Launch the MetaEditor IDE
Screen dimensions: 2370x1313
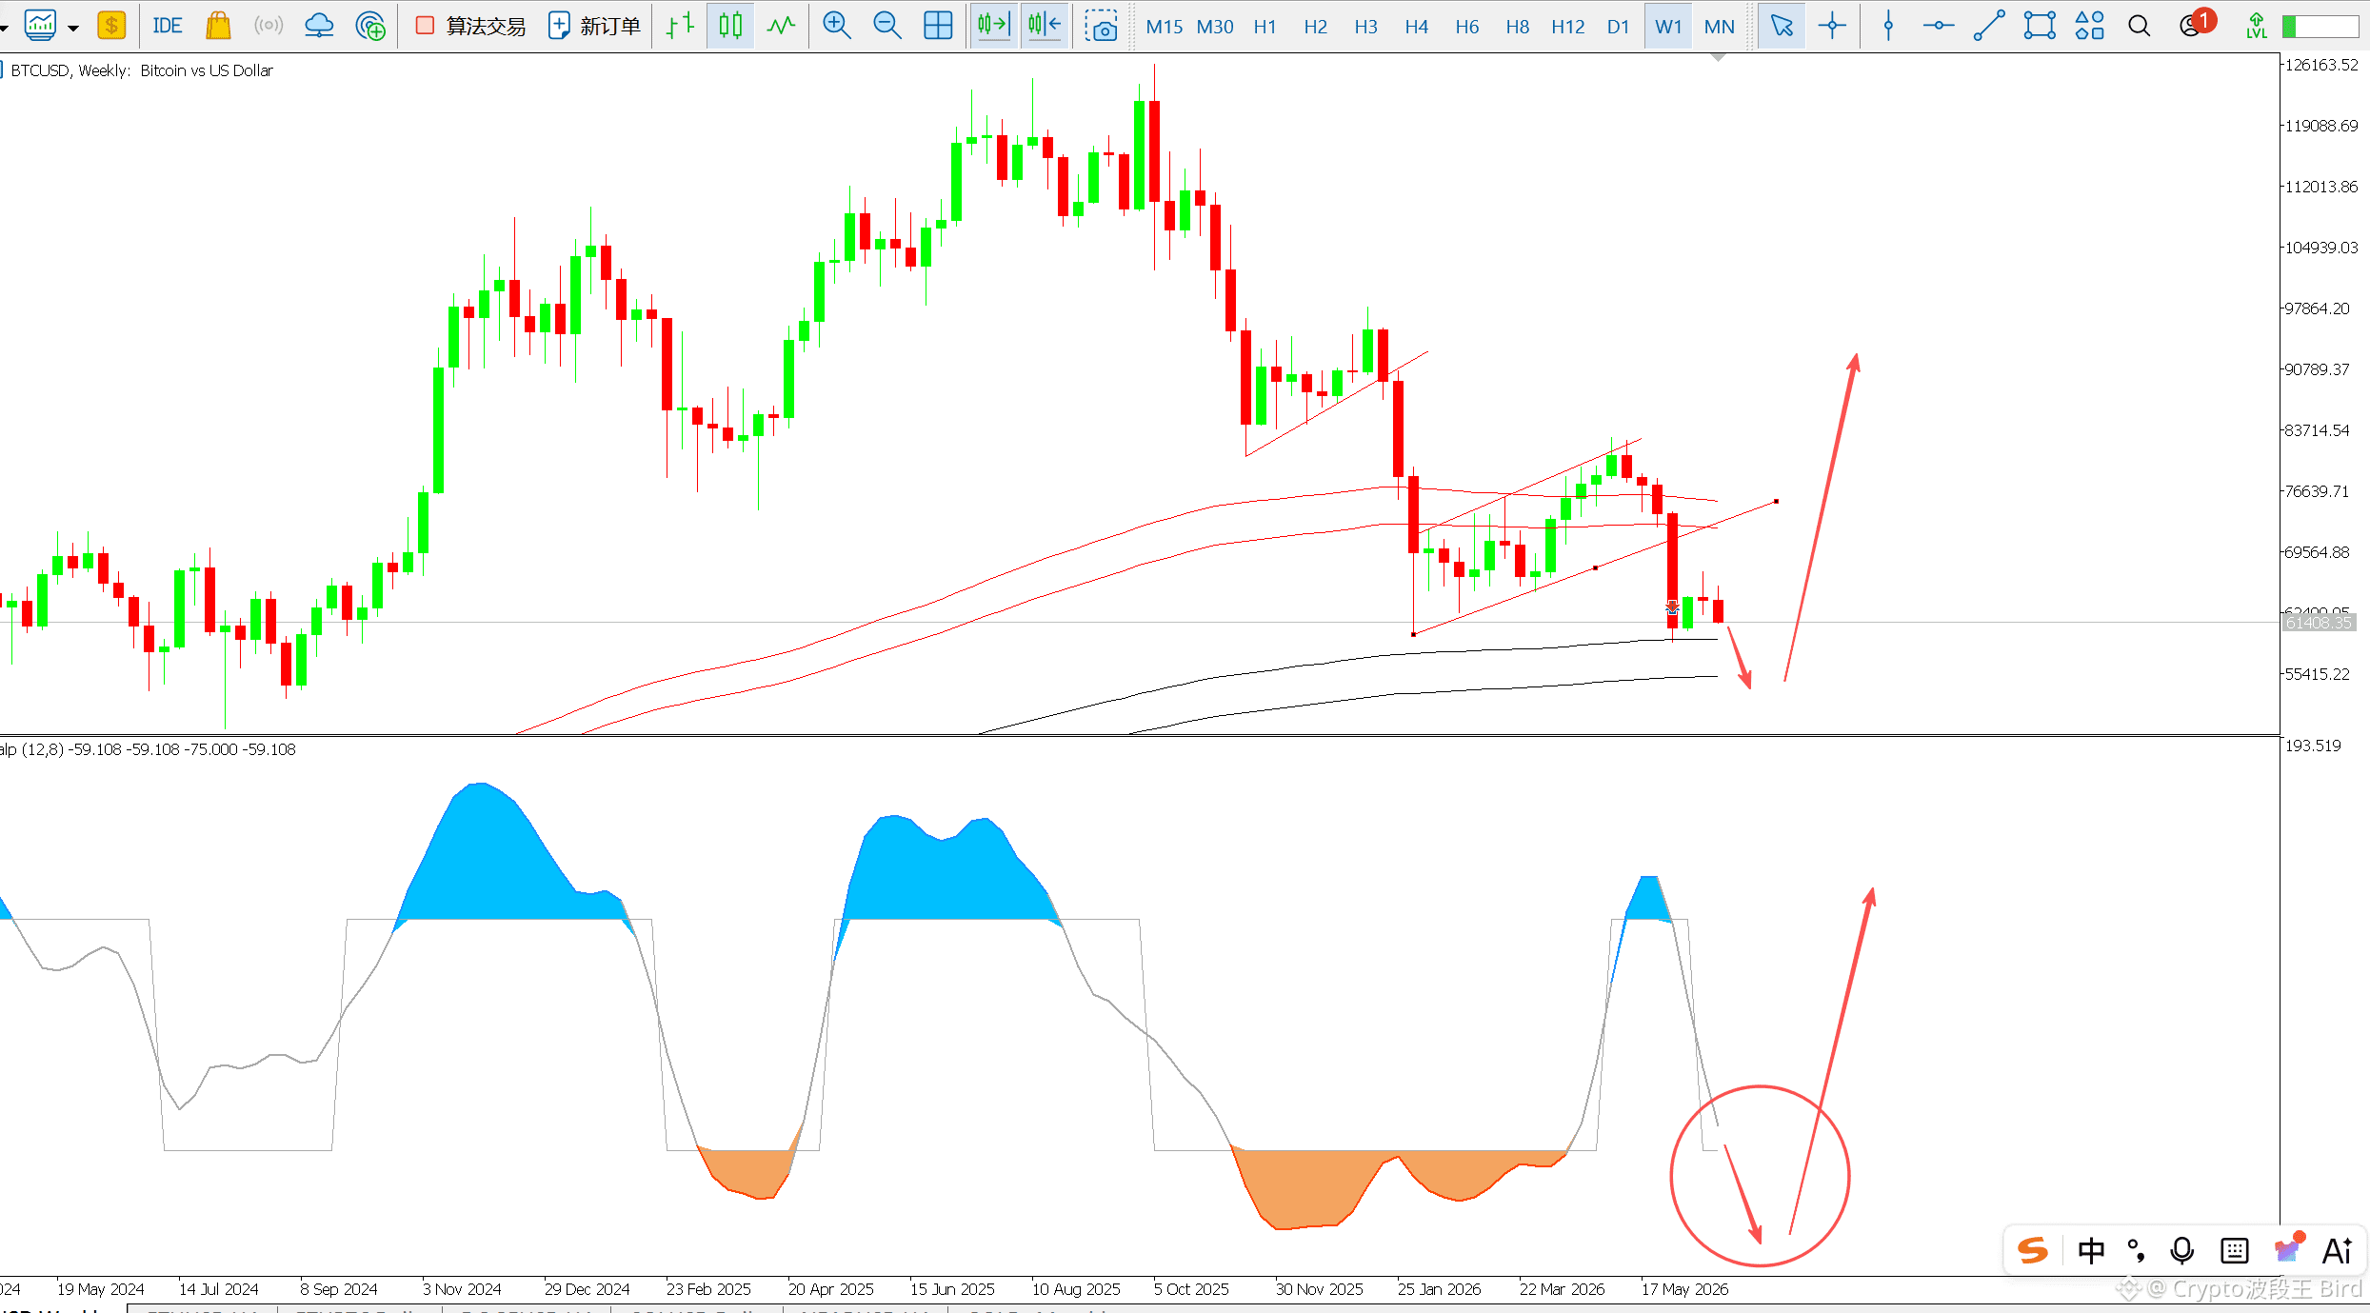point(168,26)
